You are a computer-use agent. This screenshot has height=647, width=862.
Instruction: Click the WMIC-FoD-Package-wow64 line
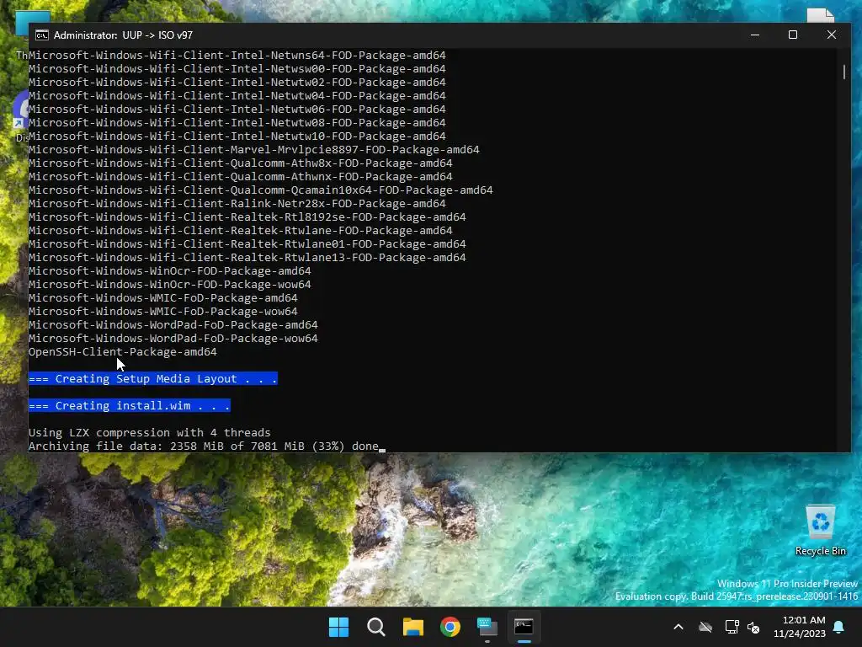tap(163, 312)
